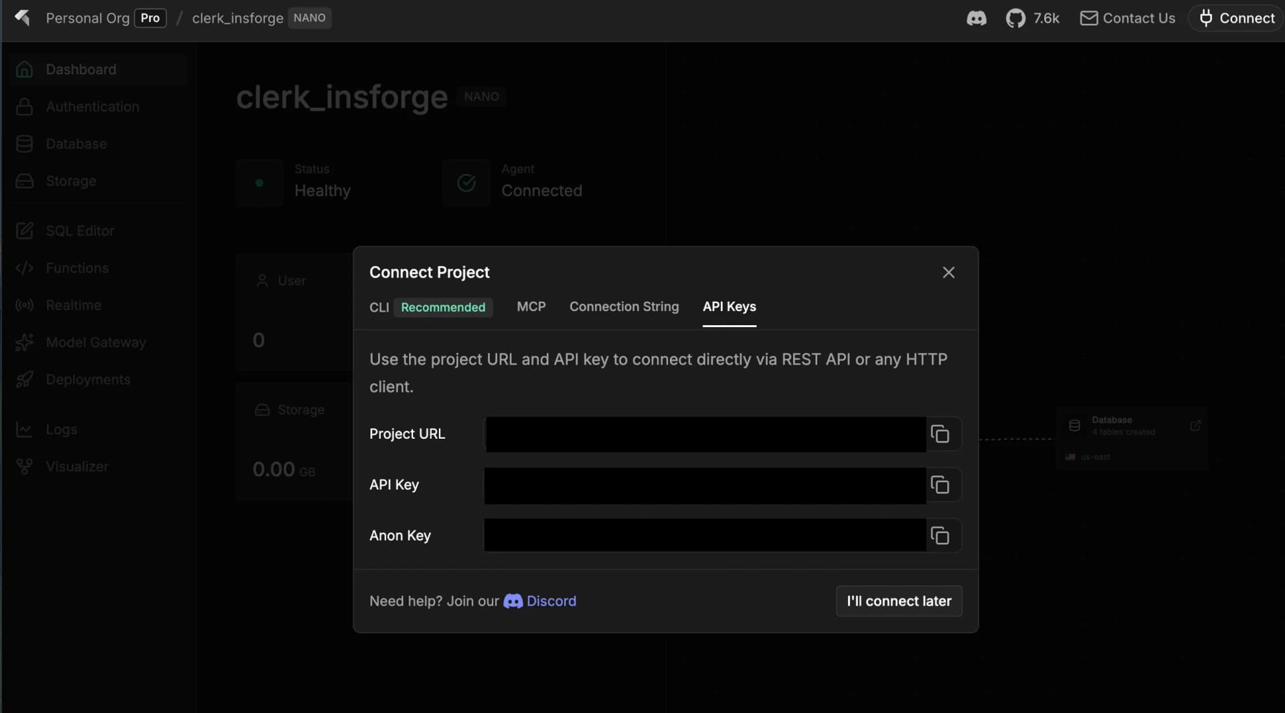Image resolution: width=1285 pixels, height=713 pixels.
Task: Copy the Project URL value
Action: [x=940, y=434]
